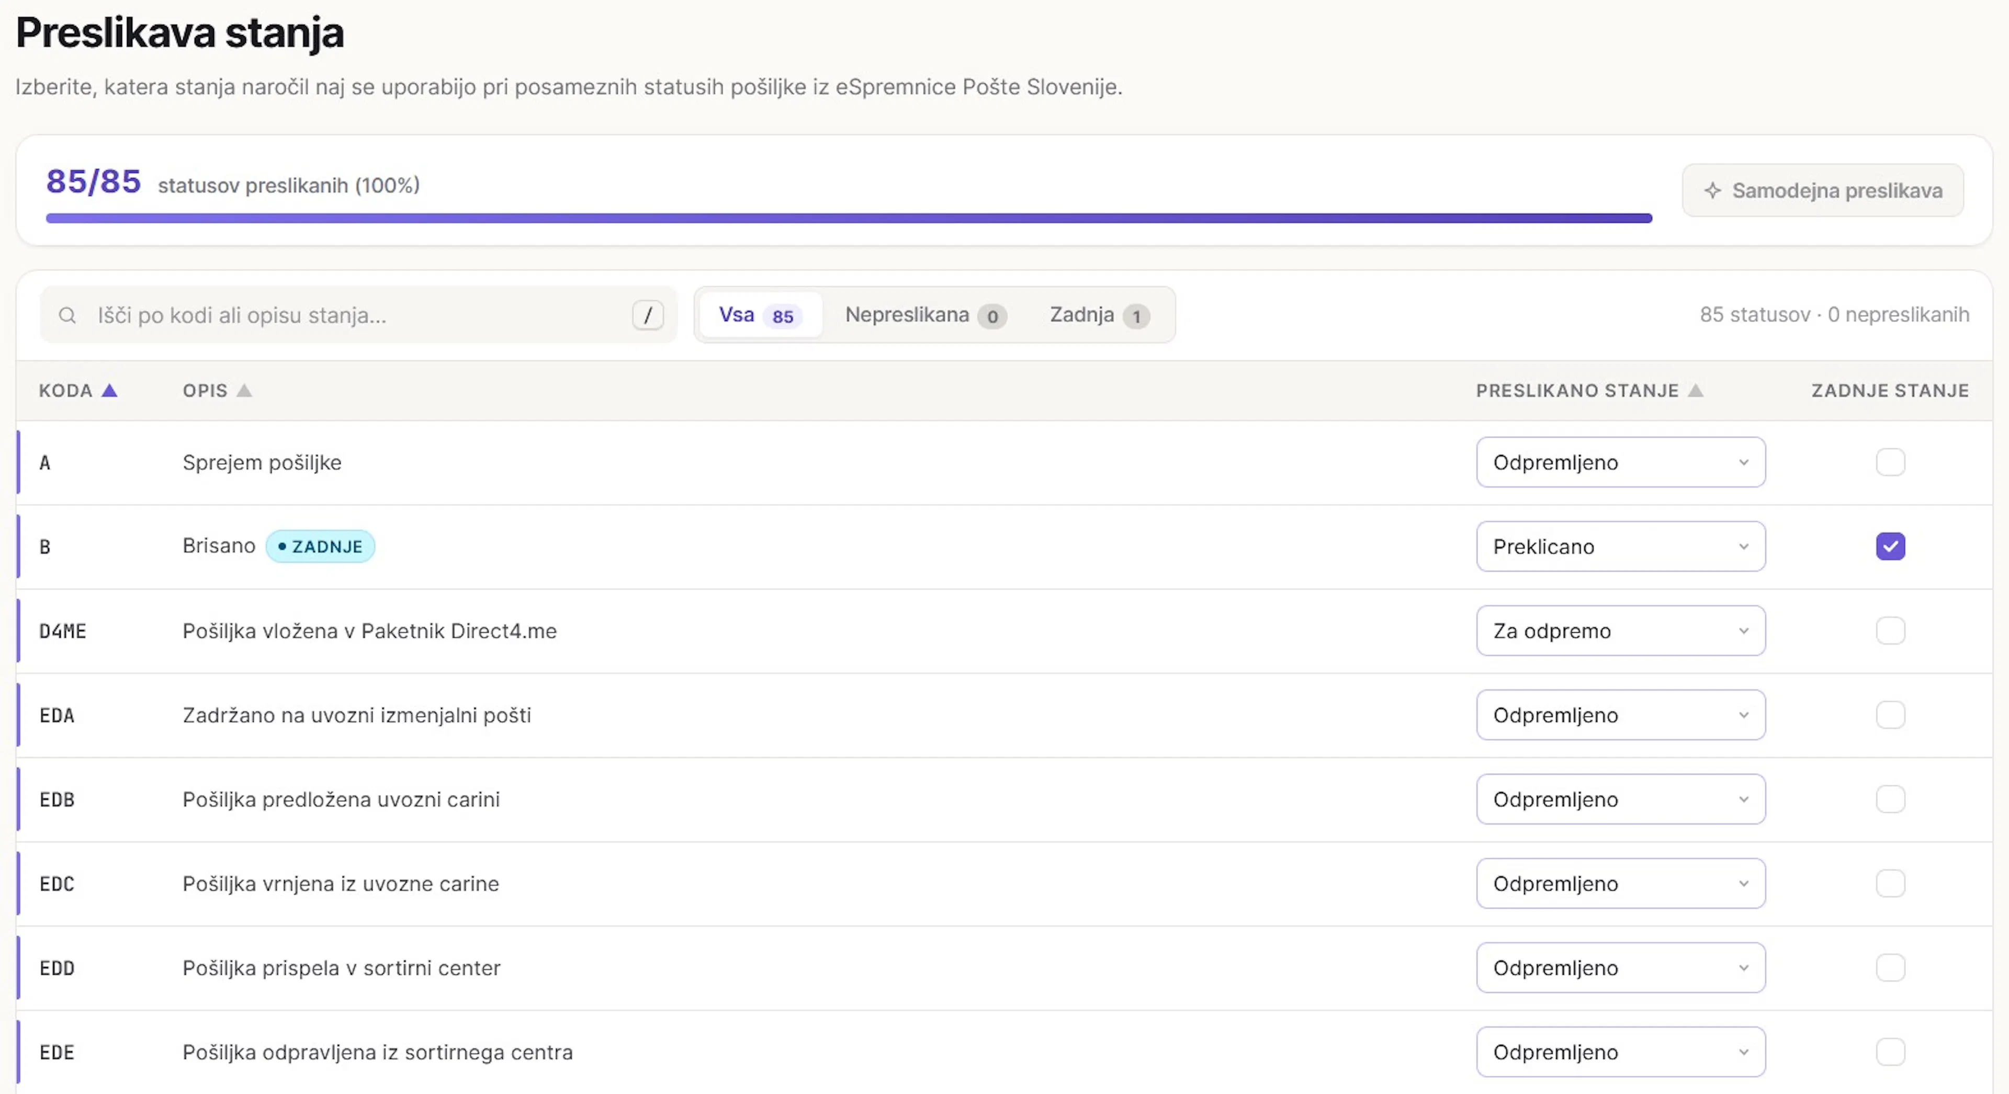Screen dimensions: 2009x1094
Task: Click the PRESLIKANO STANJE sort arrow
Action: [x=1696, y=390]
